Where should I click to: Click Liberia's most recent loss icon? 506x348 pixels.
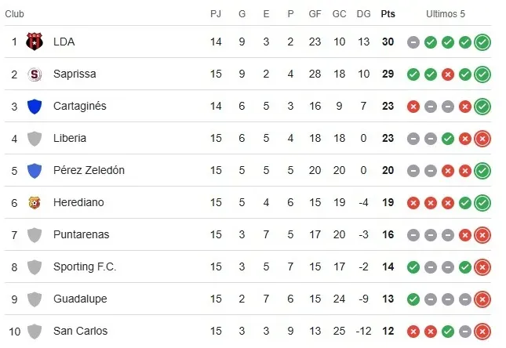pyautogui.click(x=482, y=139)
